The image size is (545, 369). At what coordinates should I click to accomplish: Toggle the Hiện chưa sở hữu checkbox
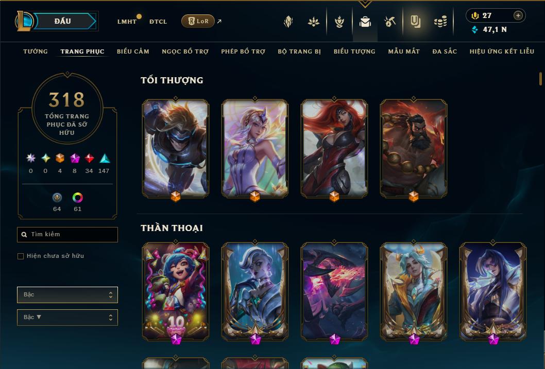(x=21, y=256)
